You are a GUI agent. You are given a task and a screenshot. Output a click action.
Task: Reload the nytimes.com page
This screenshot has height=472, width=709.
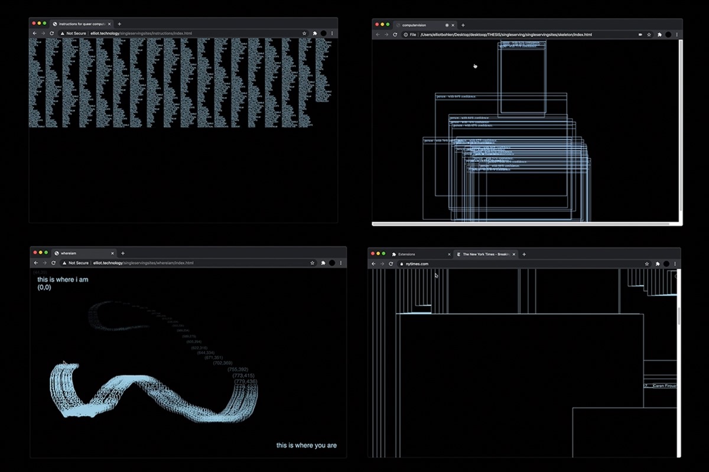[391, 263]
